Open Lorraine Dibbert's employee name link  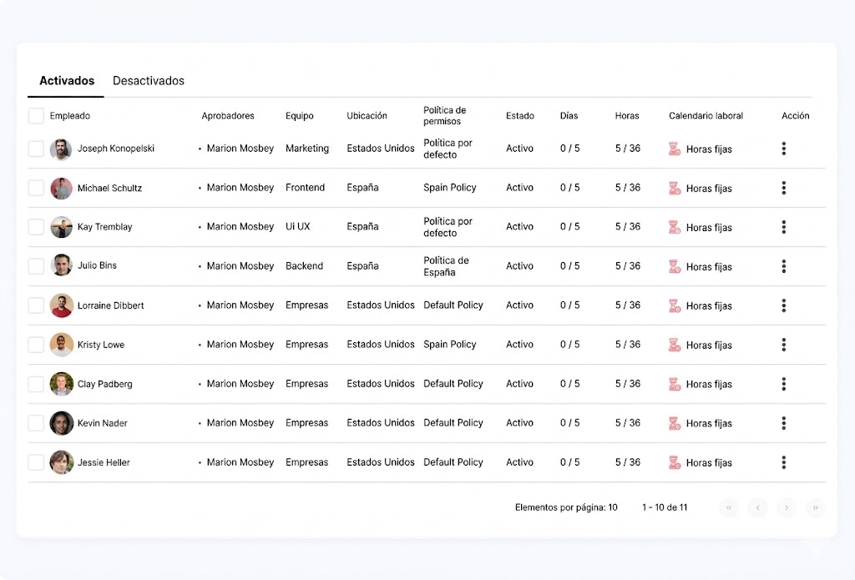pos(111,305)
